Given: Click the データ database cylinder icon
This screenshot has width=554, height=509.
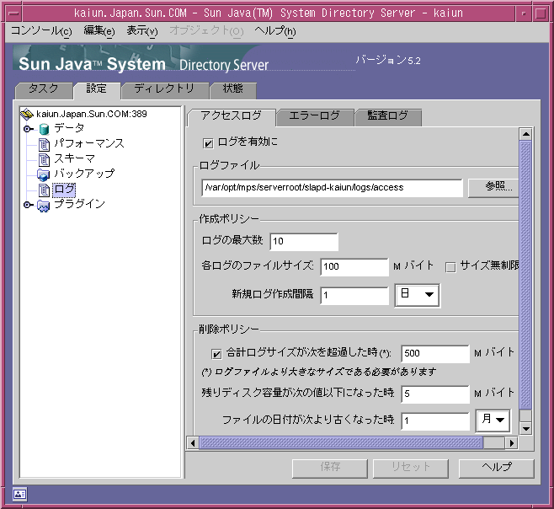Looking at the screenshot, I should click(x=44, y=129).
